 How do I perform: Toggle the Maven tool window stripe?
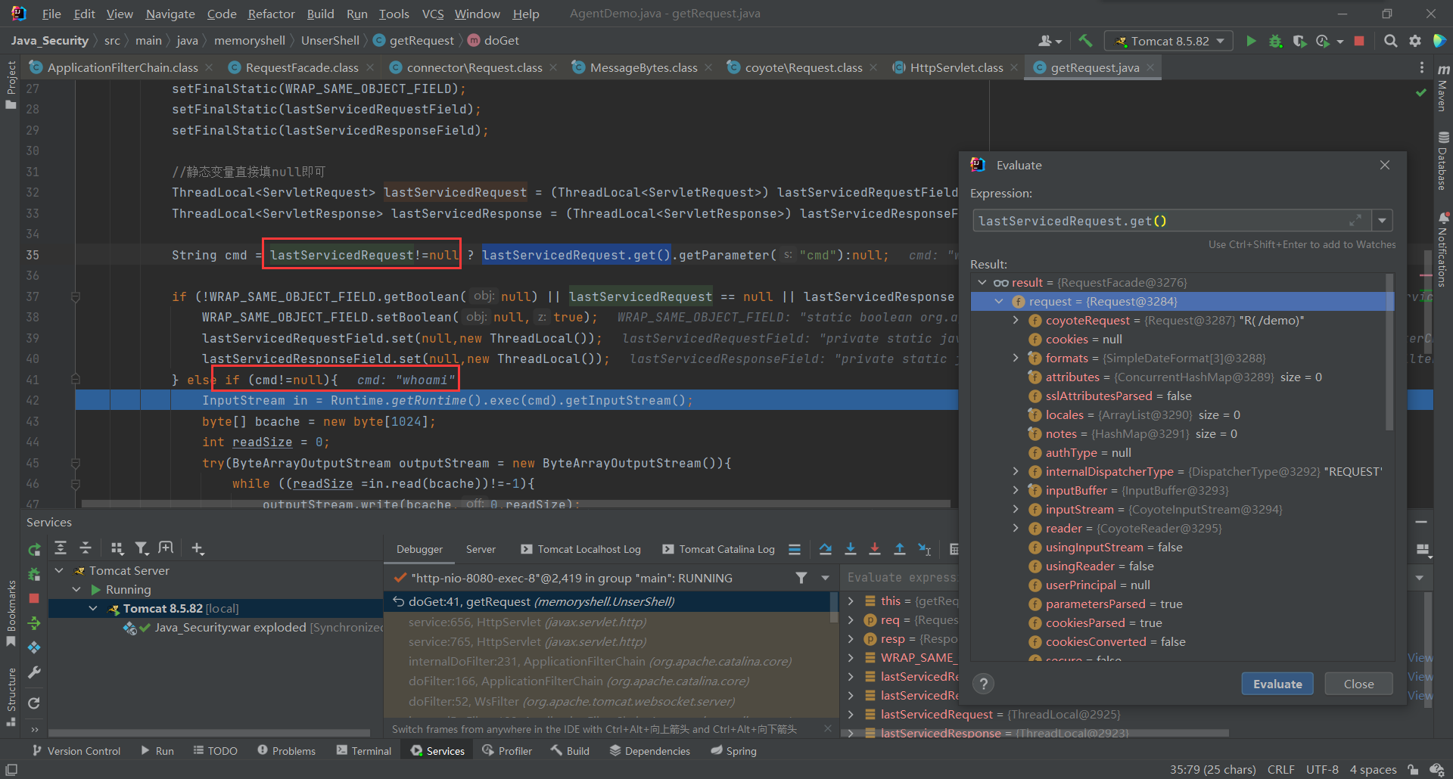(x=1442, y=88)
